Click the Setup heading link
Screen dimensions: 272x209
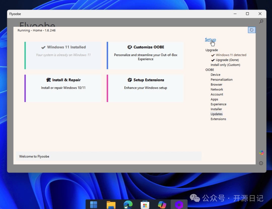(x=210, y=40)
